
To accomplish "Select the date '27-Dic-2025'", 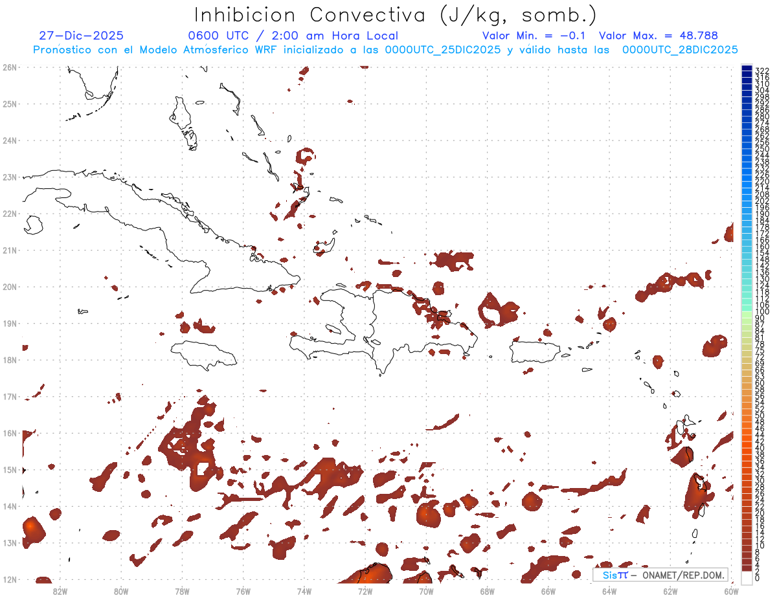I will tap(81, 36).
